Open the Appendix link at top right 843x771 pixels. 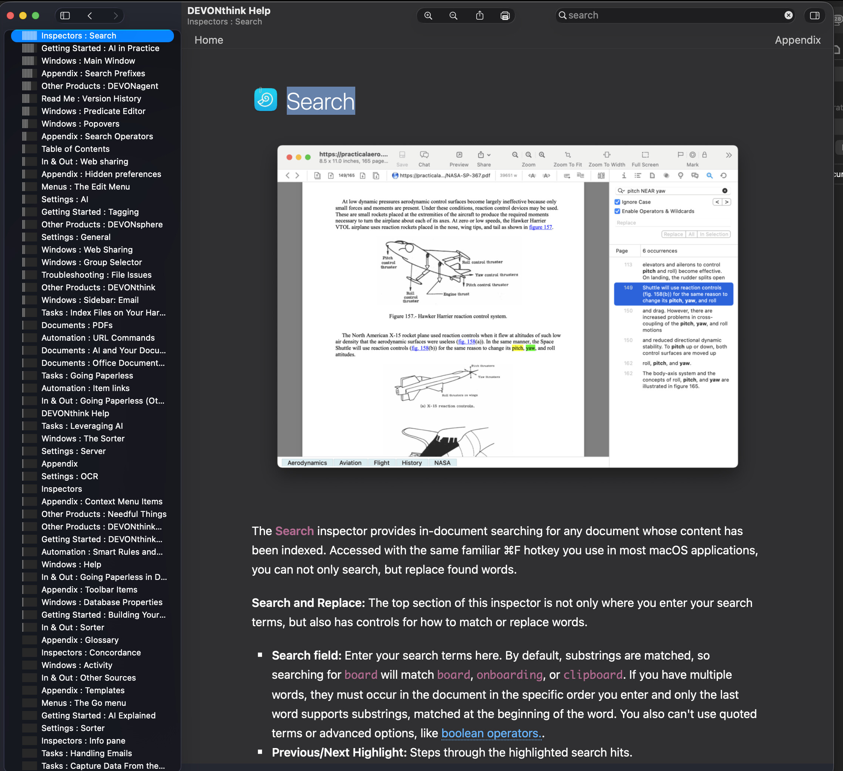[x=797, y=40]
